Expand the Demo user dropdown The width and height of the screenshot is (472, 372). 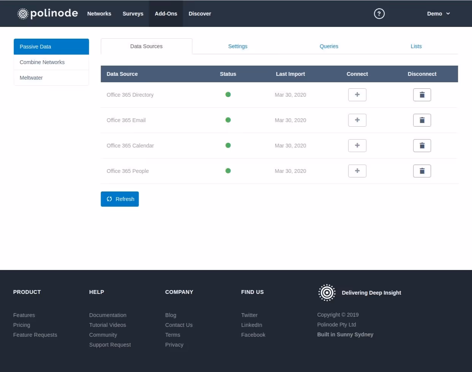(x=438, y=14)
